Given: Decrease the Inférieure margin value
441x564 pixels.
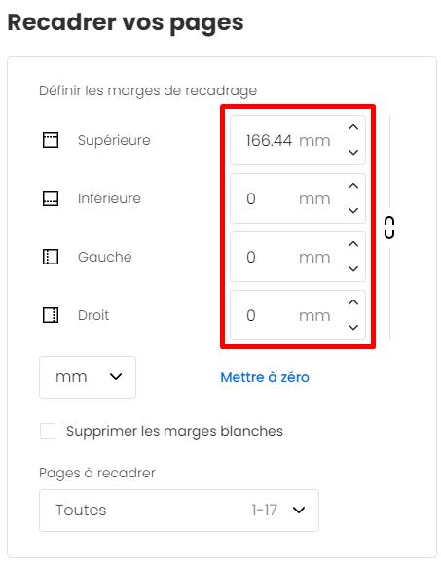Looking at the screenshot, I should point(353,210).
